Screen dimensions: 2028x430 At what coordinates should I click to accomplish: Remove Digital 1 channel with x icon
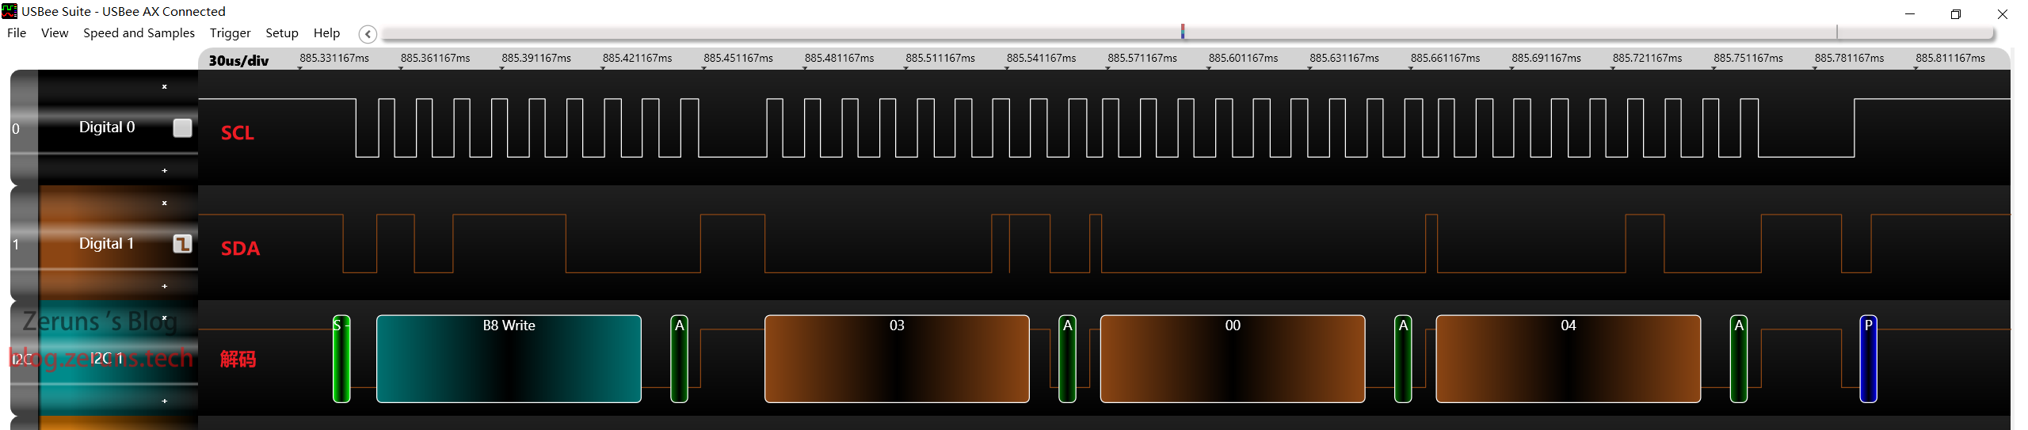point(164,203)
